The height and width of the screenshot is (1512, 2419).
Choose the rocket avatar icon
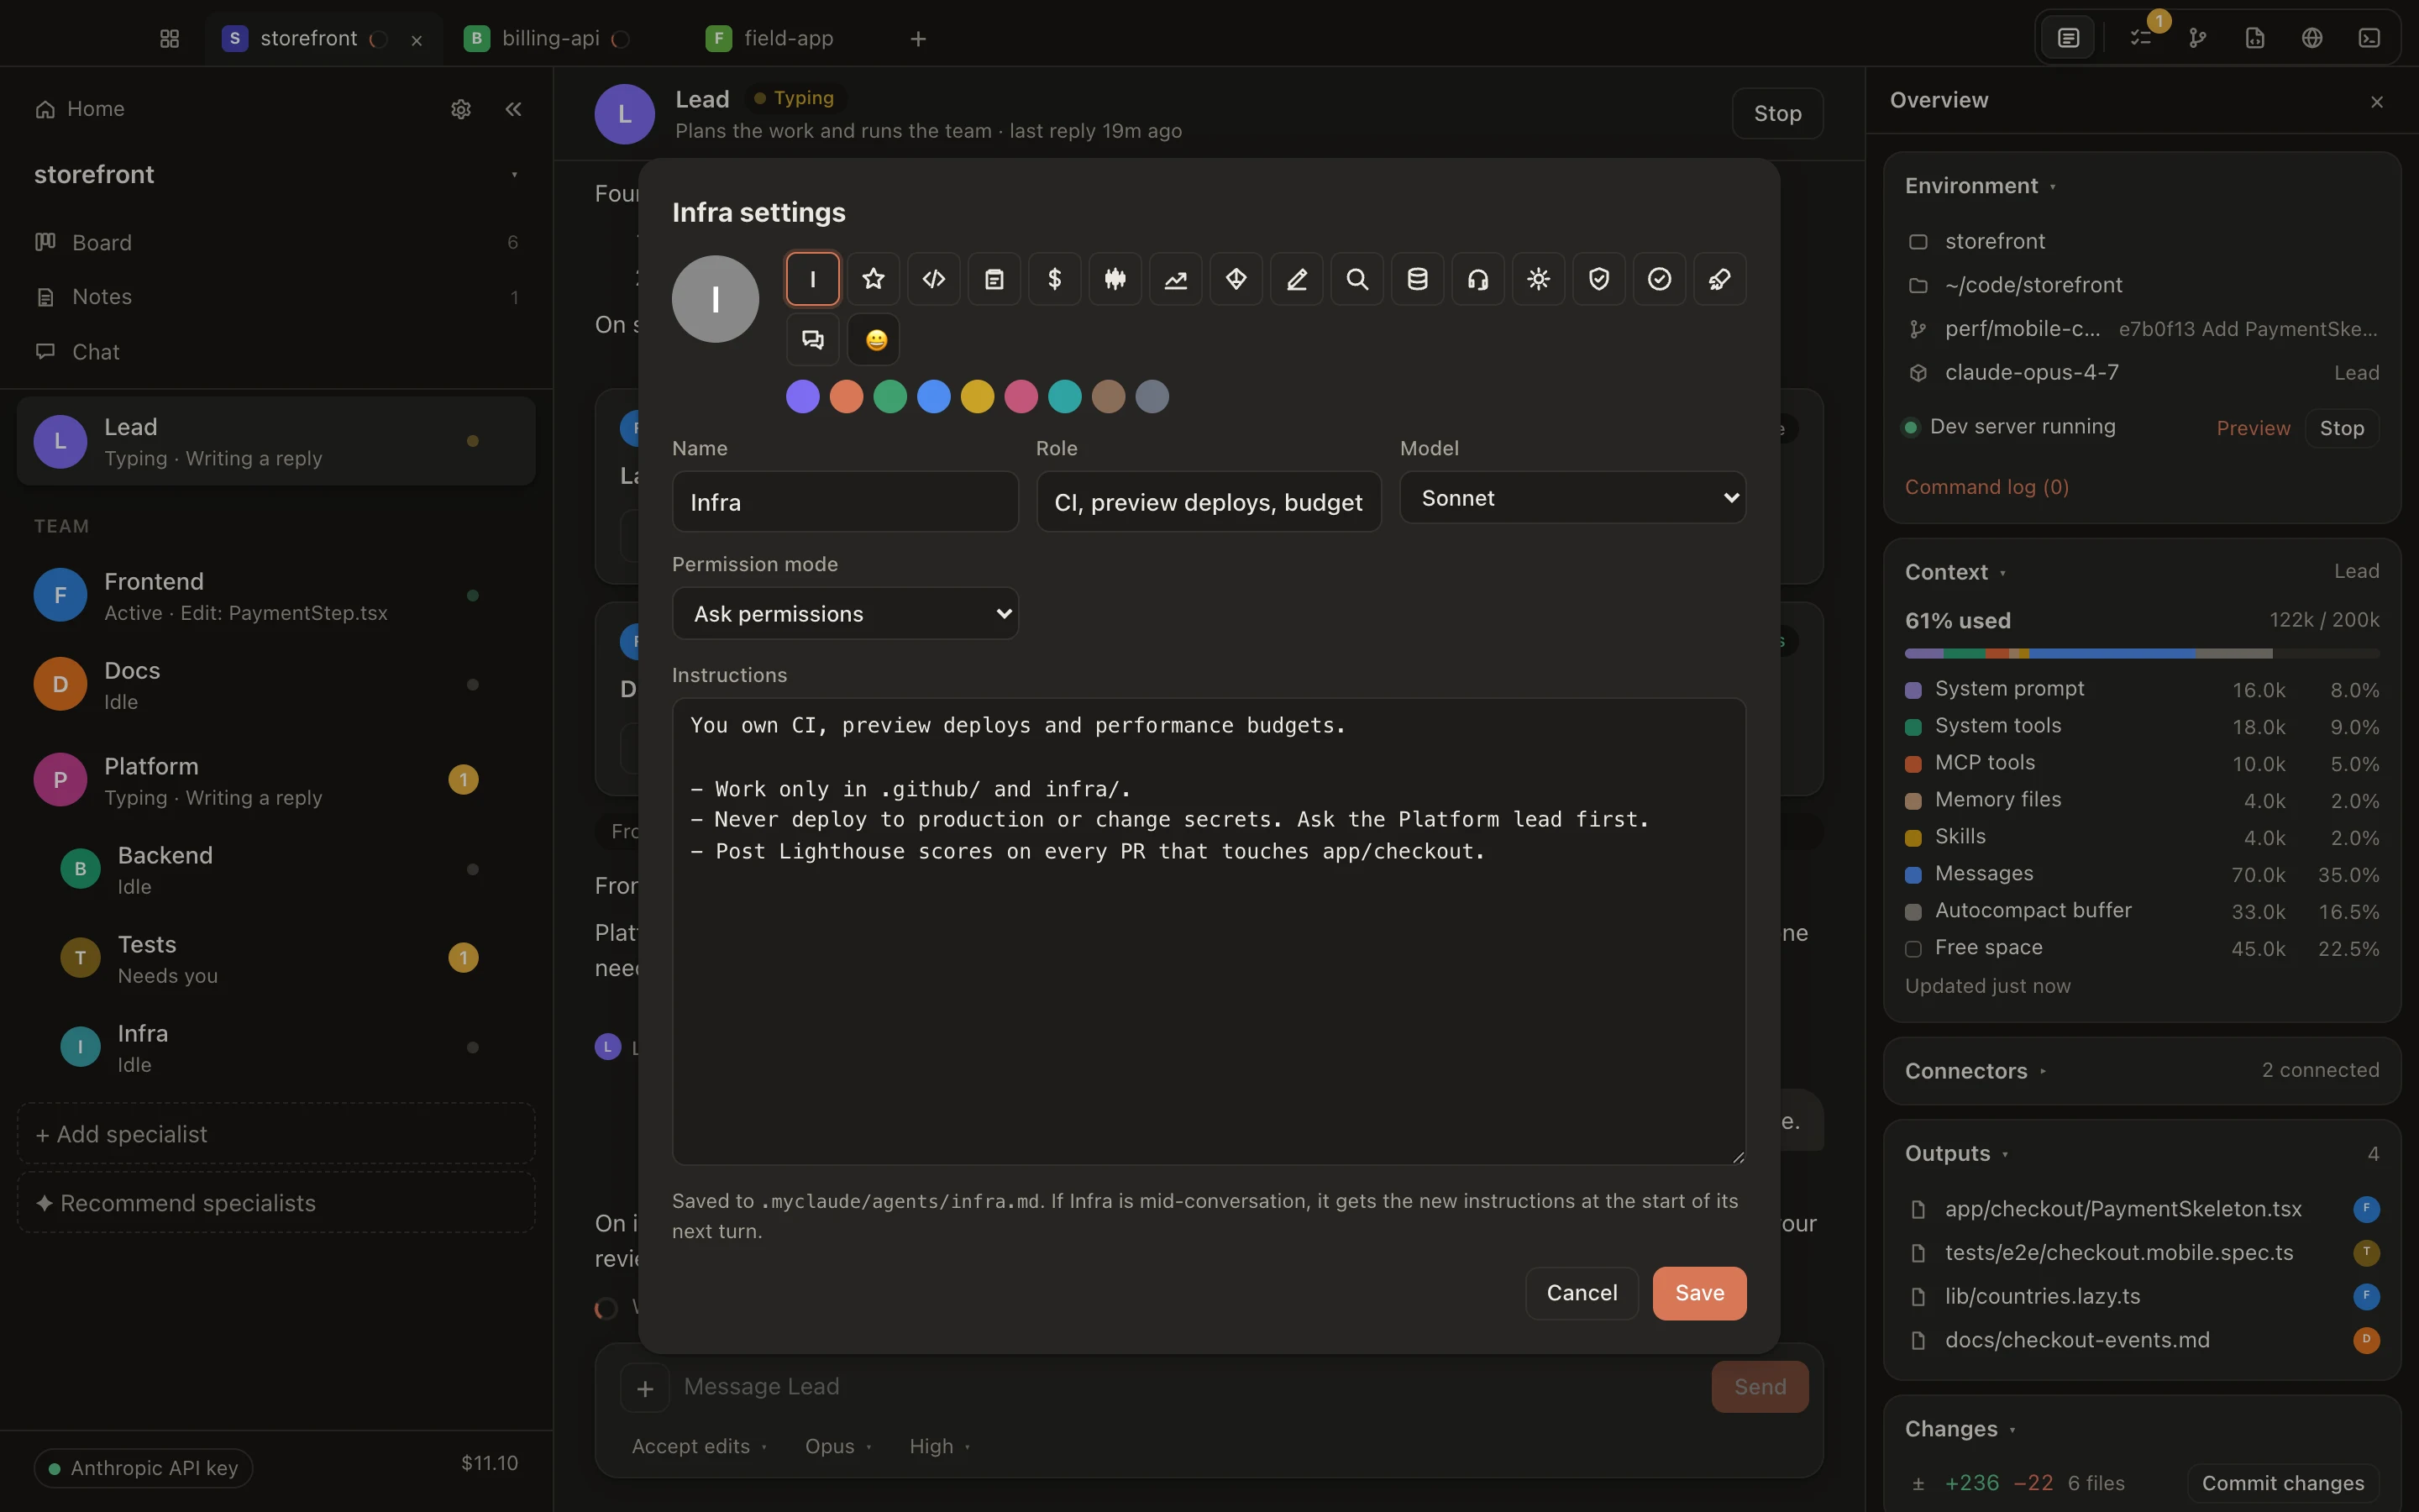pos(1719,279)
